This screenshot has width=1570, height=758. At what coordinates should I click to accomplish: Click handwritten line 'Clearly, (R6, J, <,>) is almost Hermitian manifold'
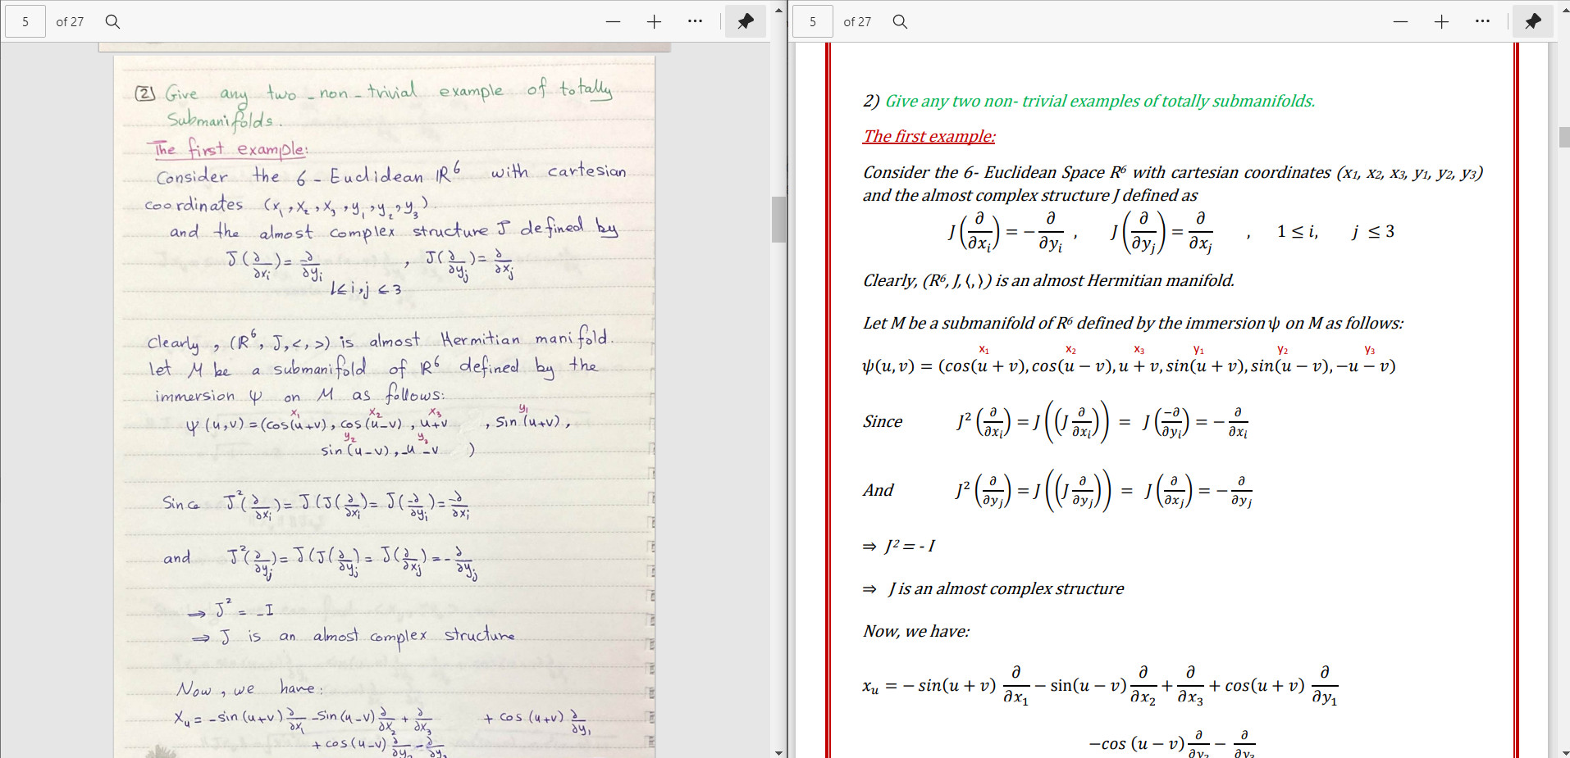click(x=380, y=338)
